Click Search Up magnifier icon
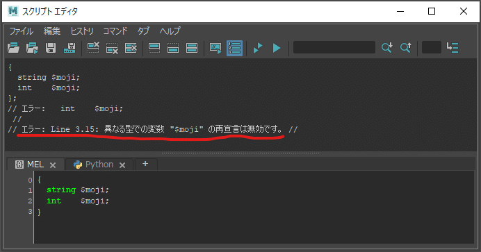Viewport: 481px width, 252px height. [x=405, y=48]
